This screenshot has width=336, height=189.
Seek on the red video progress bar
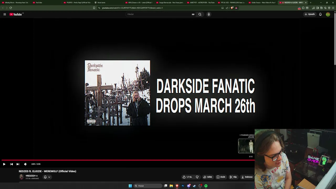128,160
